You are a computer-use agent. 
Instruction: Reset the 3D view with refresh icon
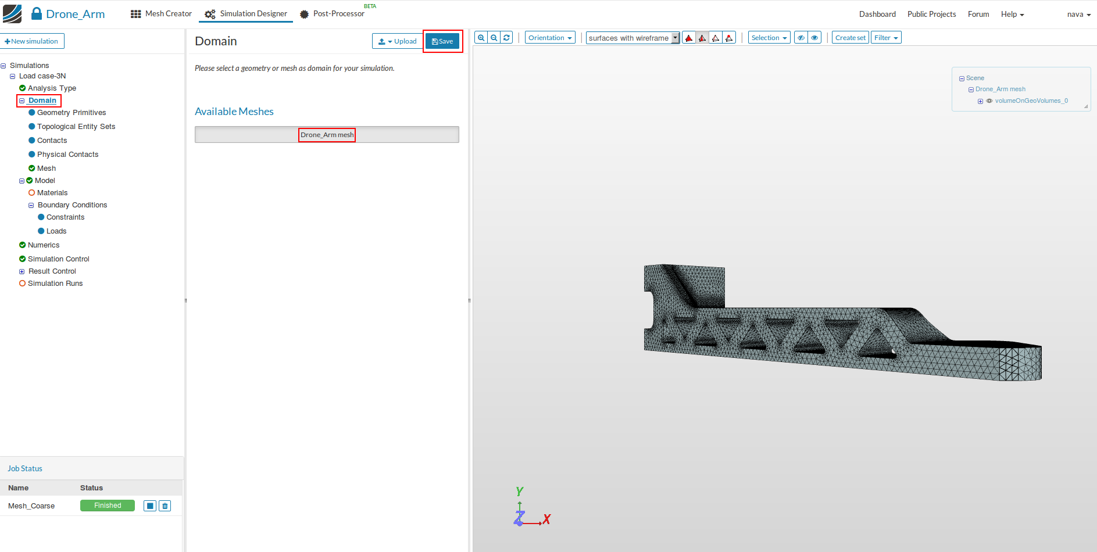506,38
